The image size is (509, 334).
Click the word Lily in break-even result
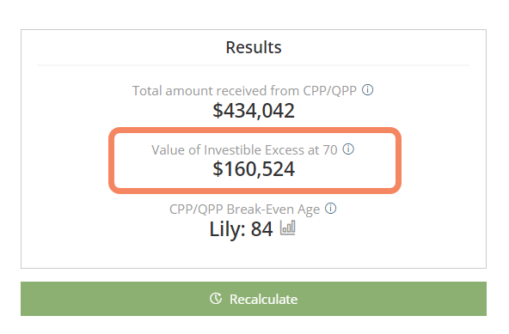pyautogui.click(x=225, y=229)
